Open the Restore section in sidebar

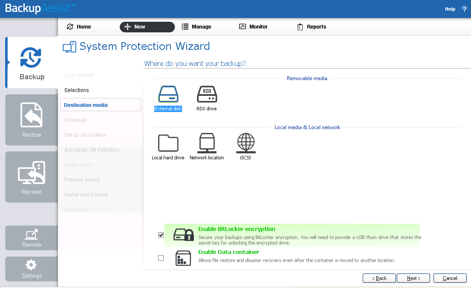pyautogui.click(x=32, y=120)
